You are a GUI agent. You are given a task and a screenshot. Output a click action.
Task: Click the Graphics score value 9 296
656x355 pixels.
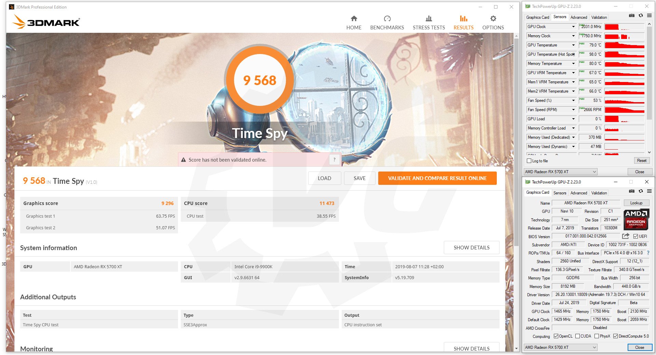167,203
